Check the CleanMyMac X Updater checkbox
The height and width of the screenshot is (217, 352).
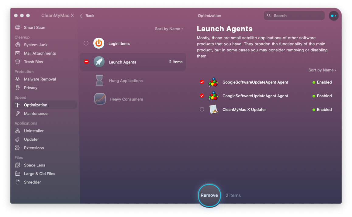[x=202, y=109]
